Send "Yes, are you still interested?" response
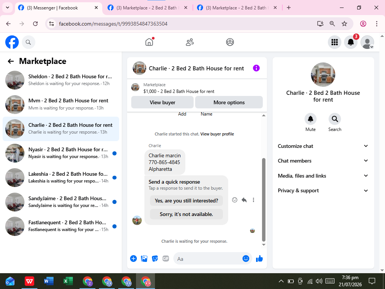This screenshot has height=289, width=385. pos(186,201)
